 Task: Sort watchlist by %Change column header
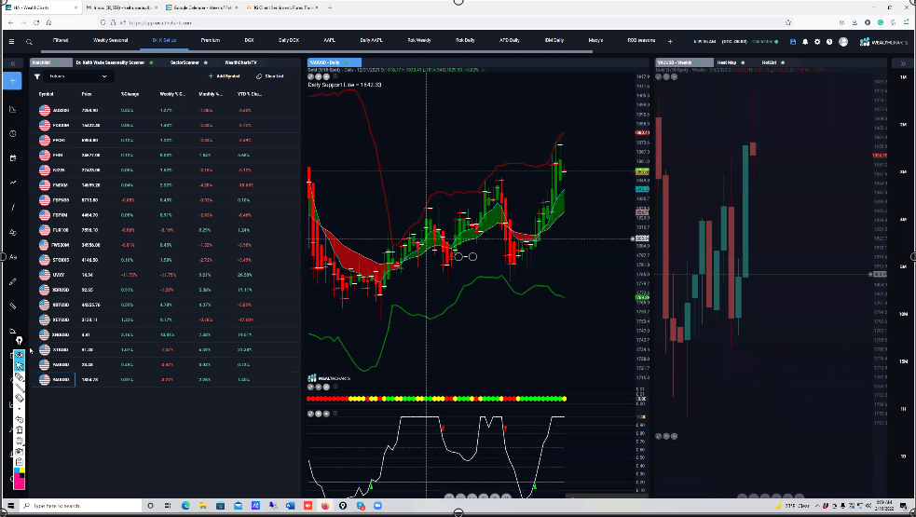coord(130,94)
